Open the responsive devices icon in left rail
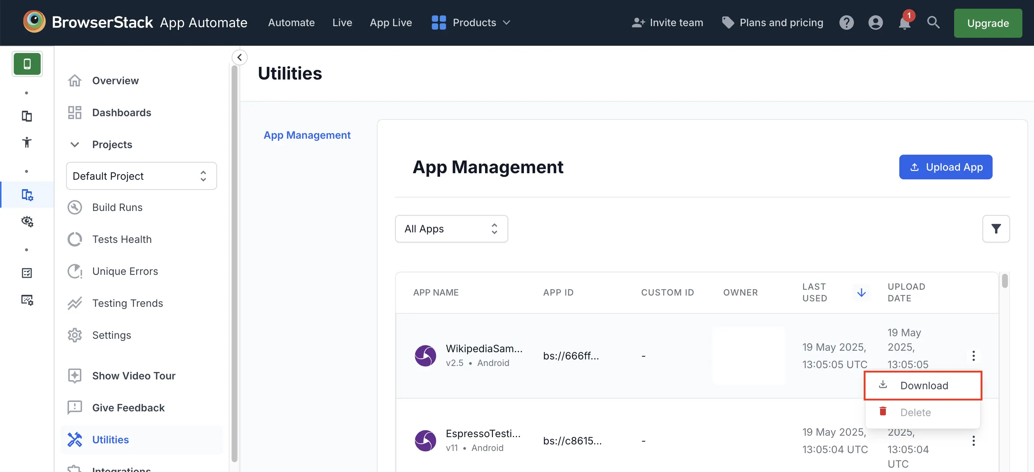The width and height of the screenshot is (1034, 472). click(27, 116)
